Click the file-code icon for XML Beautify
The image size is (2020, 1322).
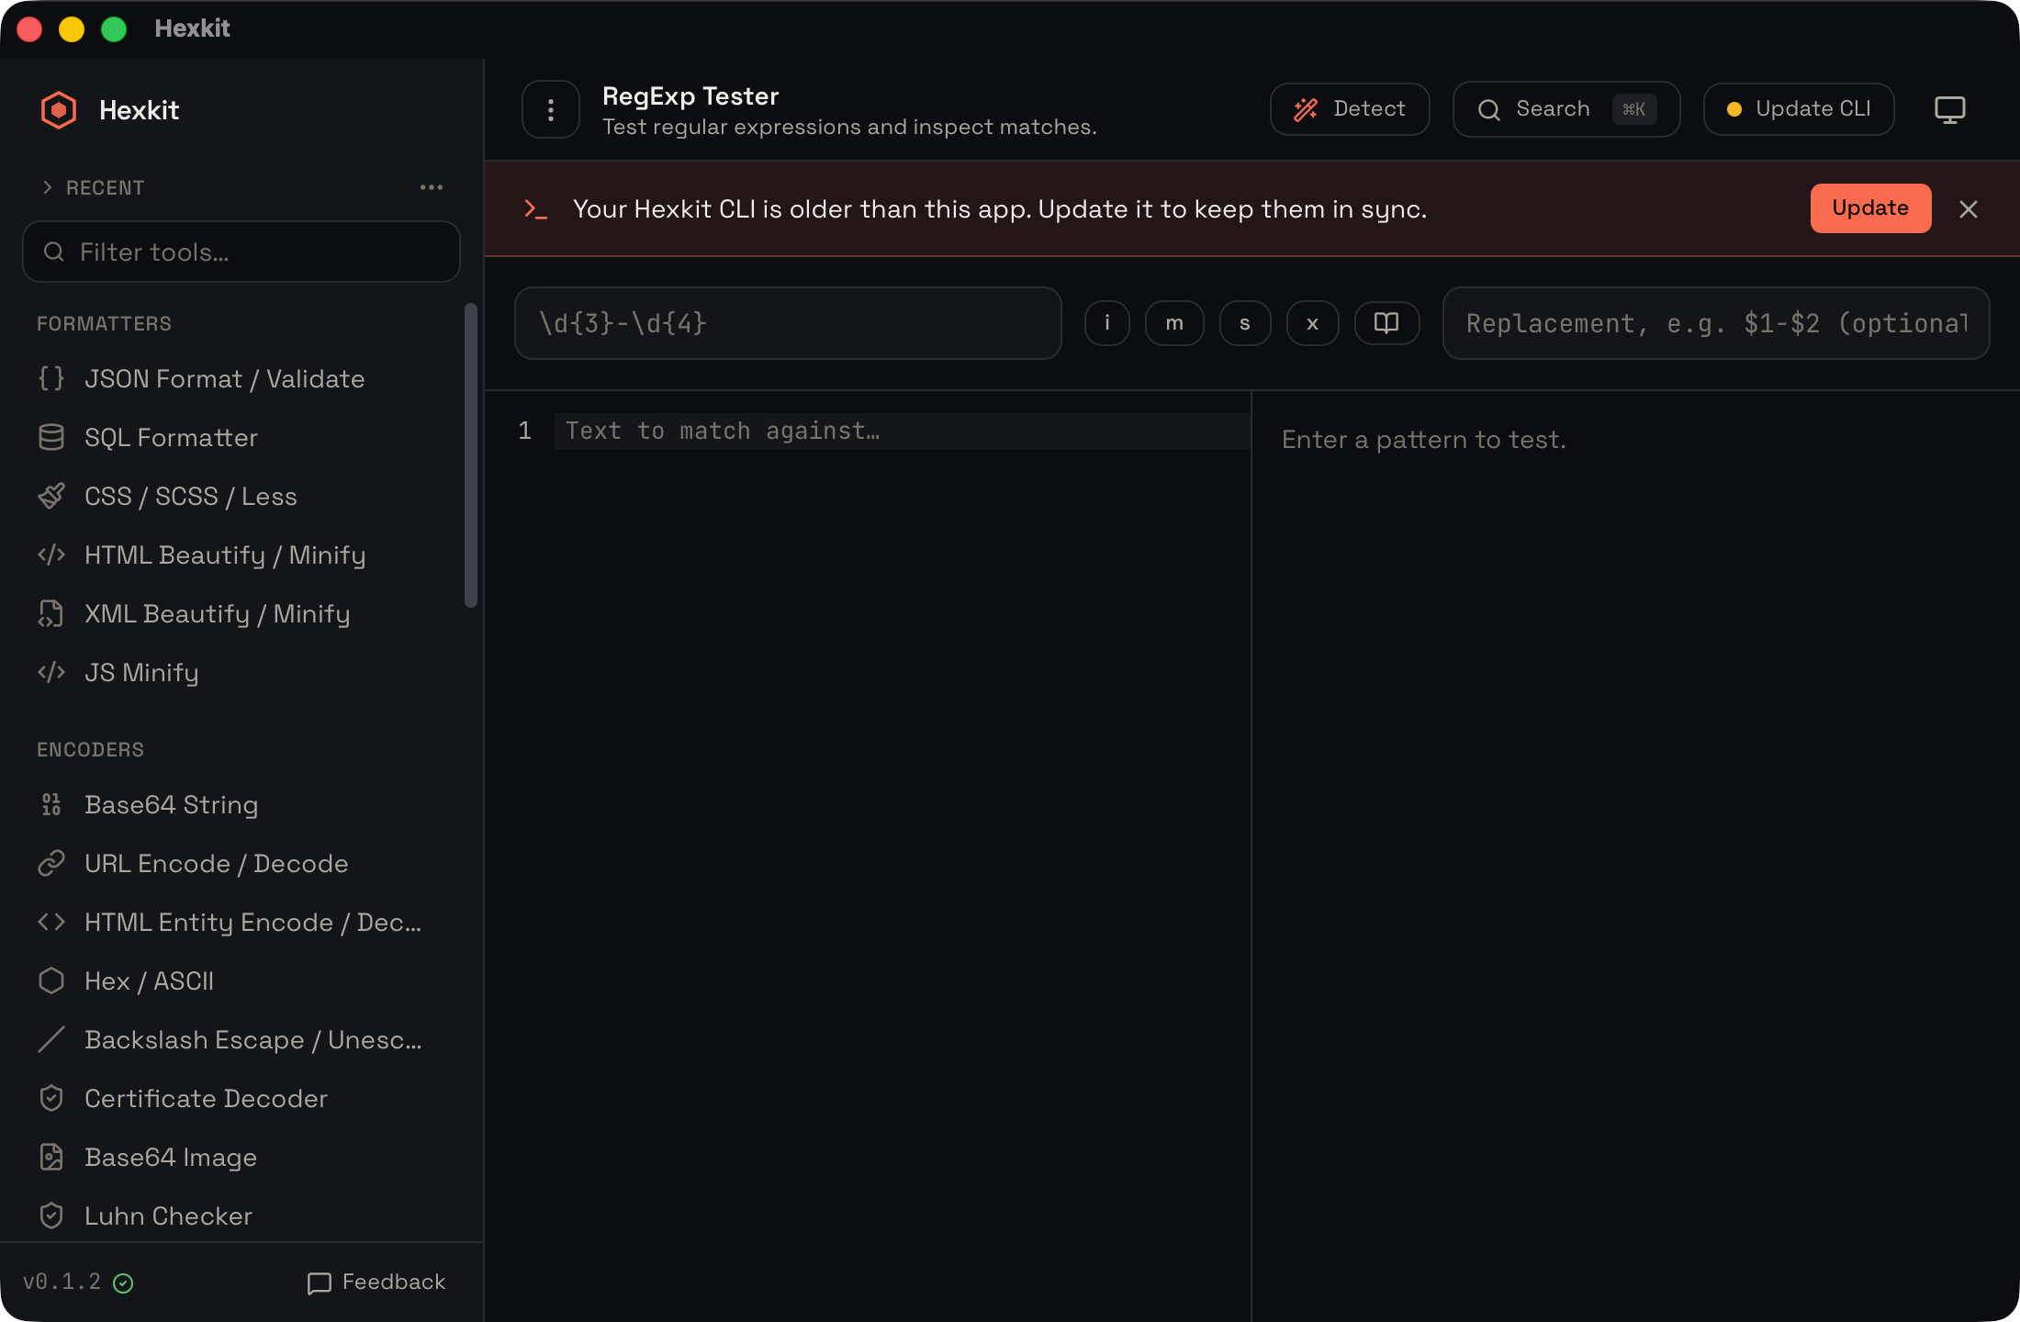51,613
